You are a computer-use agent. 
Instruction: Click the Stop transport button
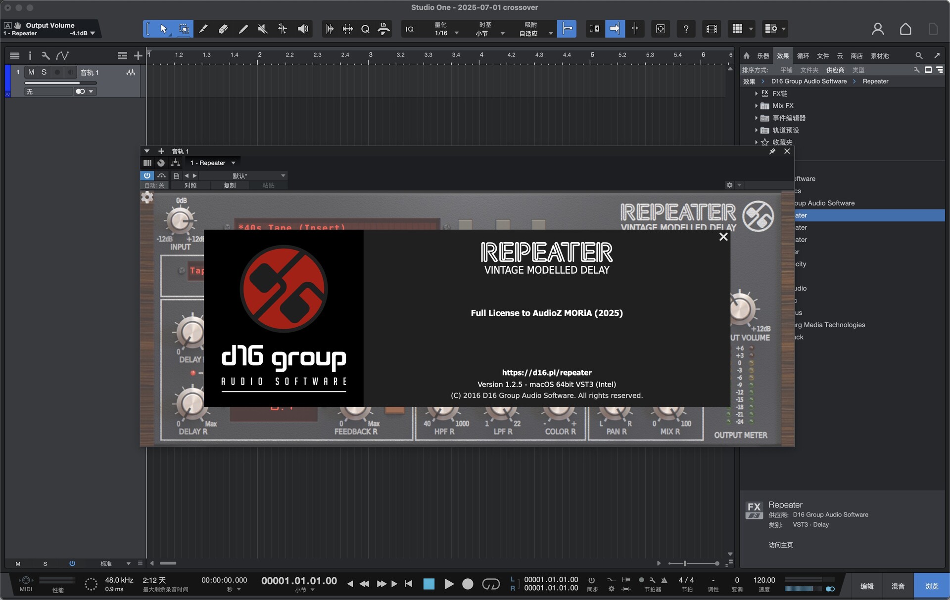429,584
